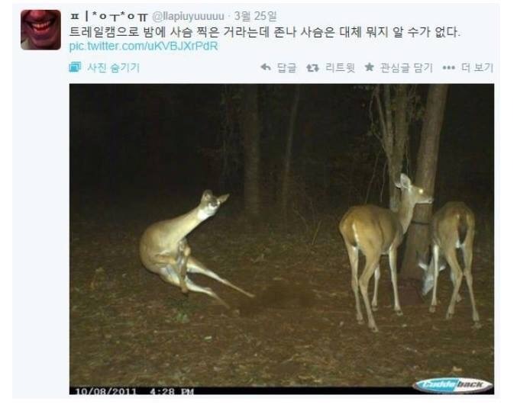Click the tweet text about 사슴
Viewport: 517px width, 411px height.
pyautogui.click(x=264, y=32)
